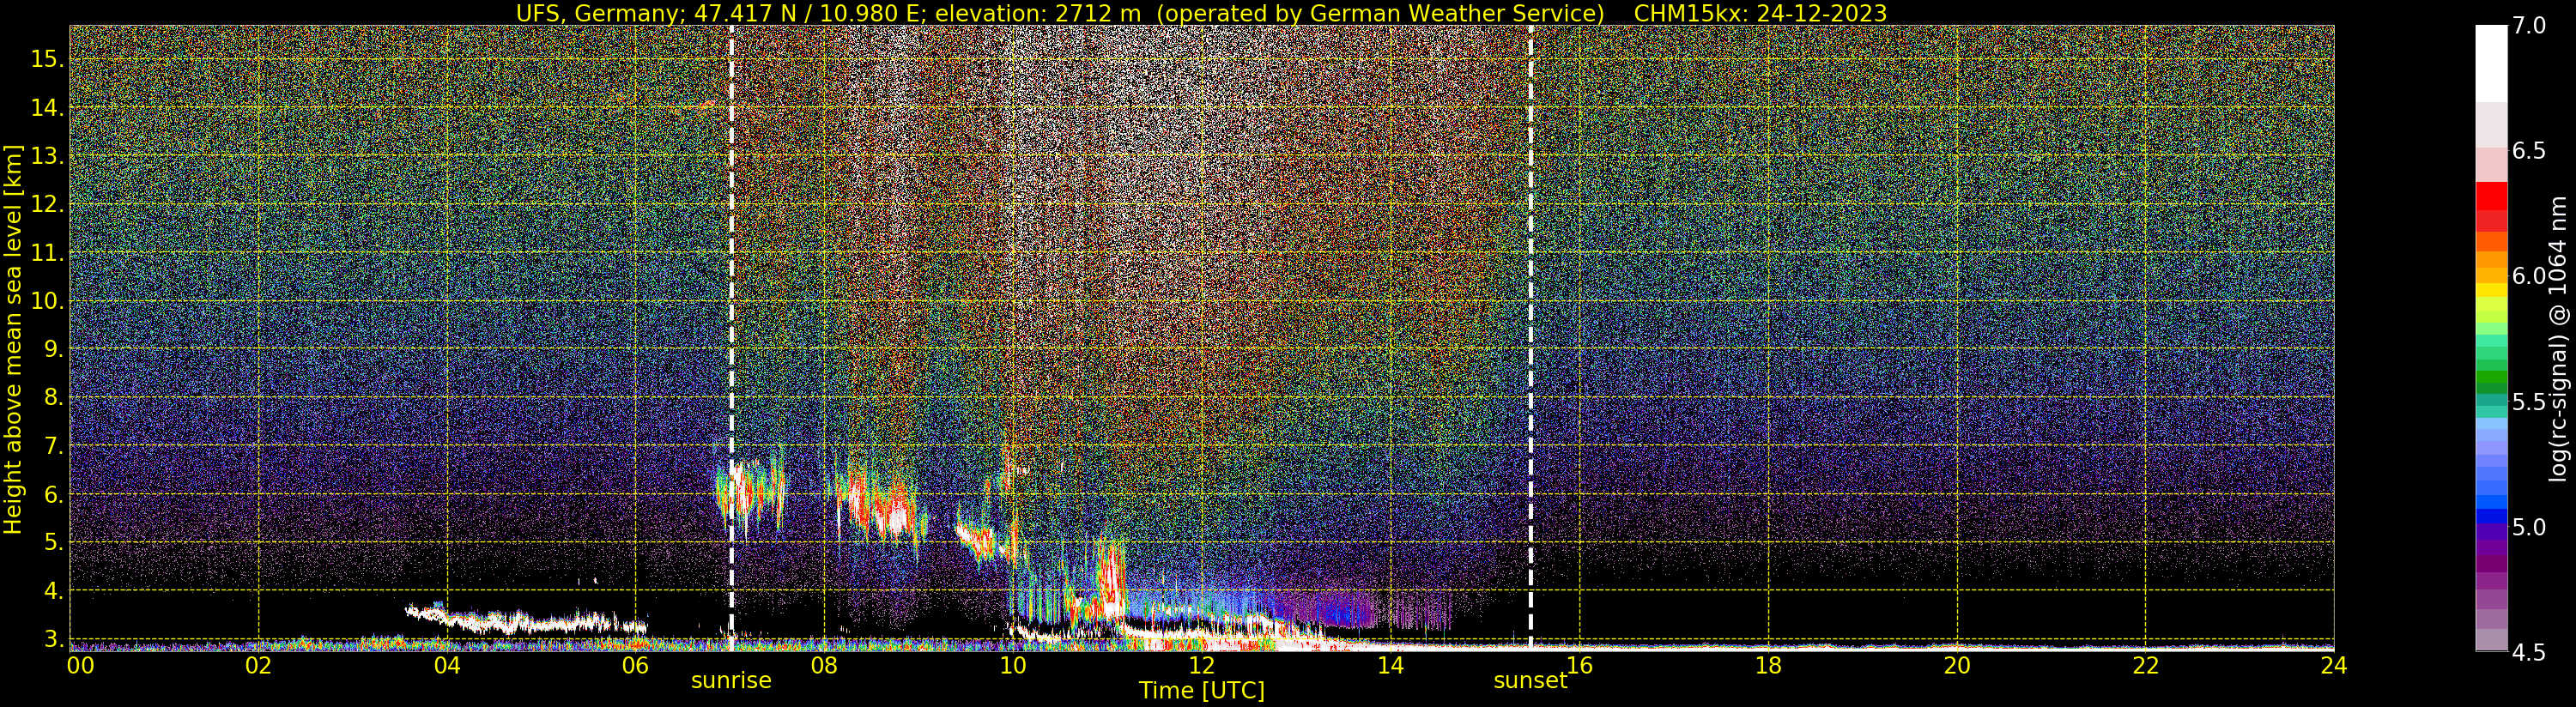Click the 'sunrise' label below the axis
Image resolution: width=2576 pixels, height=707 pixels.
[x=731, y=680]
